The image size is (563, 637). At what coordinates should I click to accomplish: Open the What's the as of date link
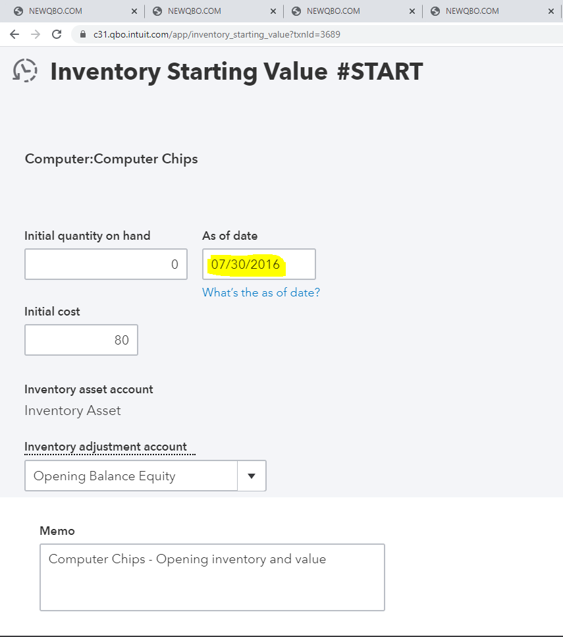(x=261, y=292)
